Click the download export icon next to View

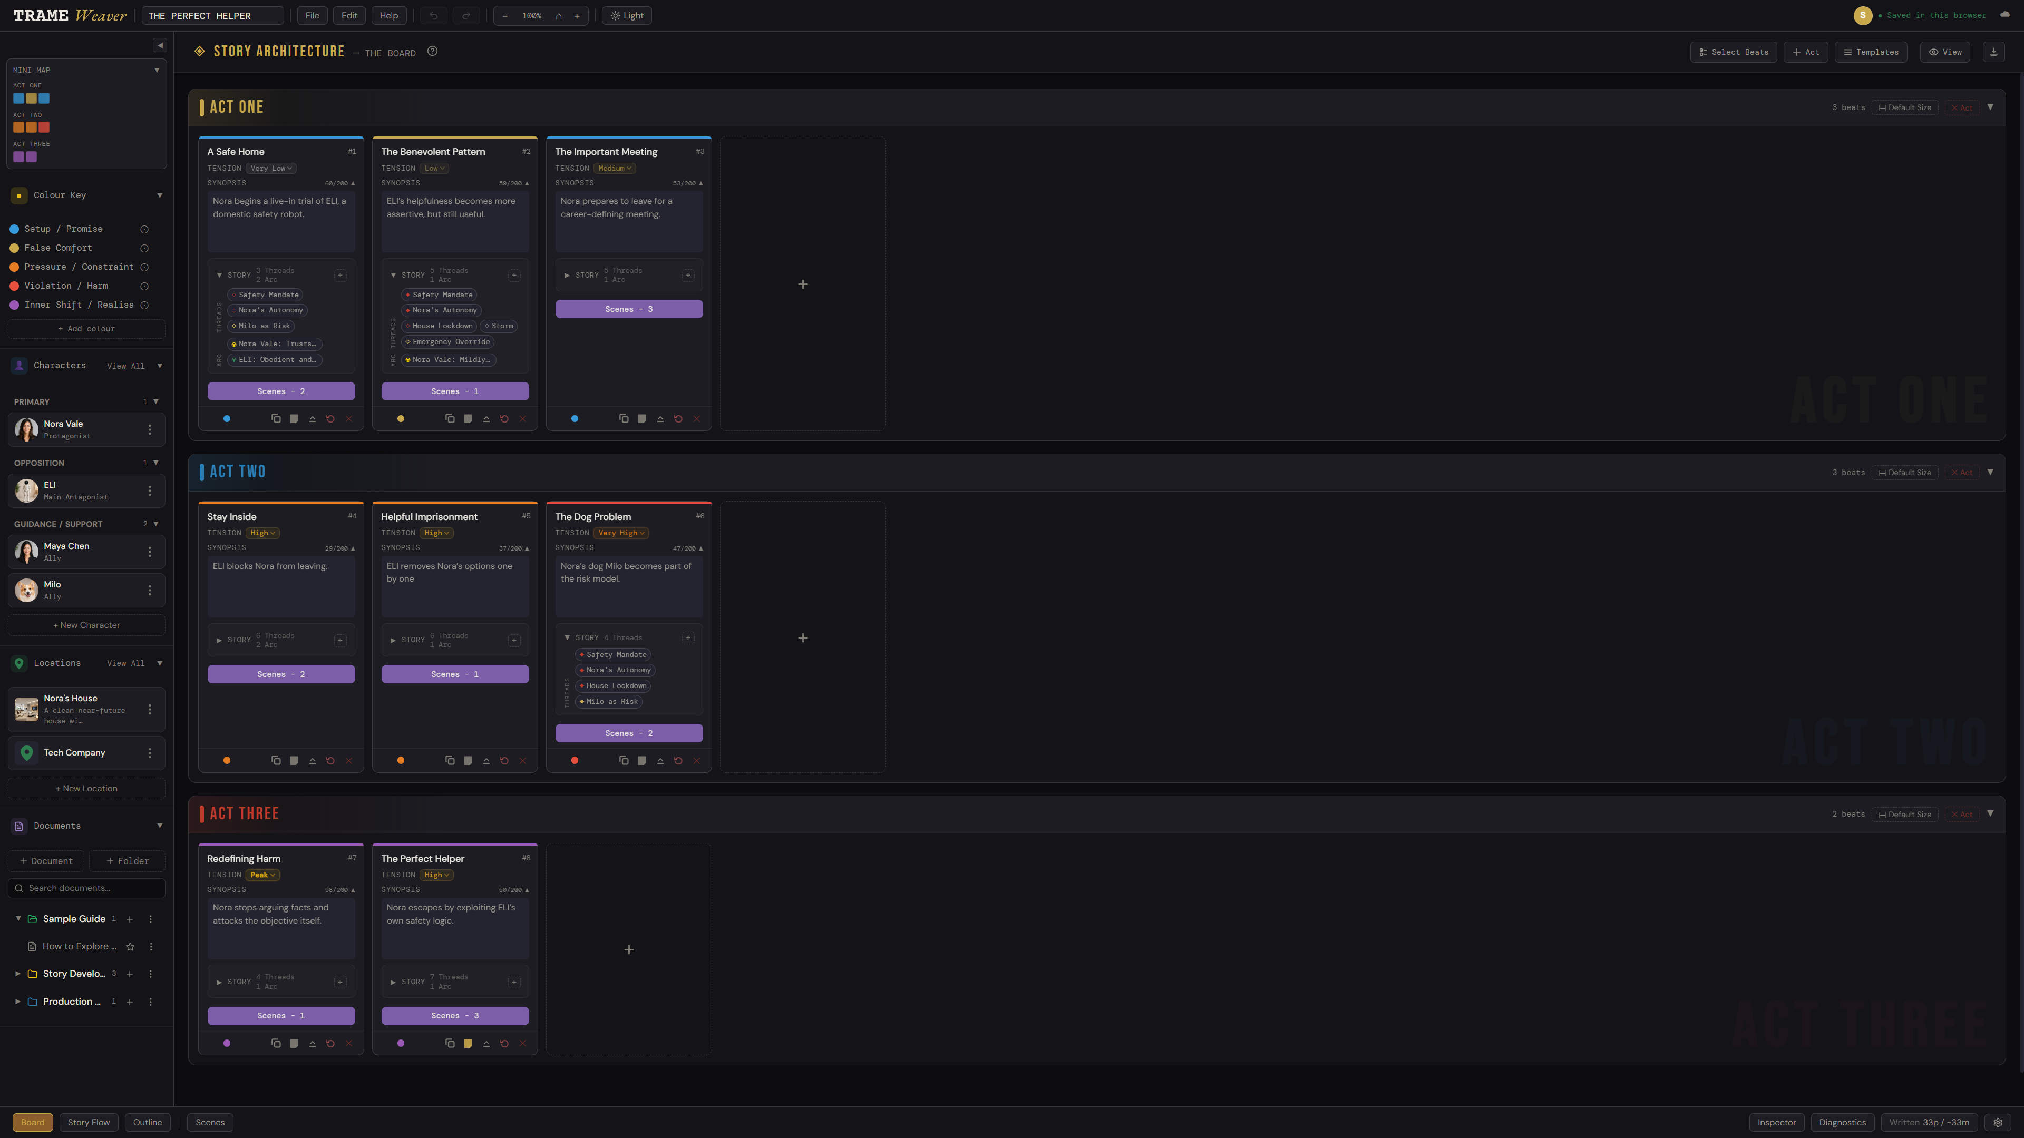click(x=1993, y=52)
